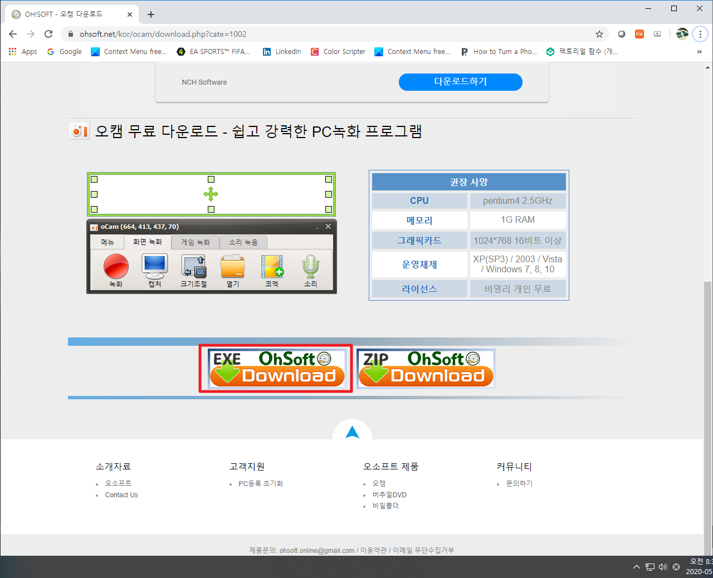Bookmark this page with star icon
This screenshot has width=713, height=578.
[x=599, y=34]
